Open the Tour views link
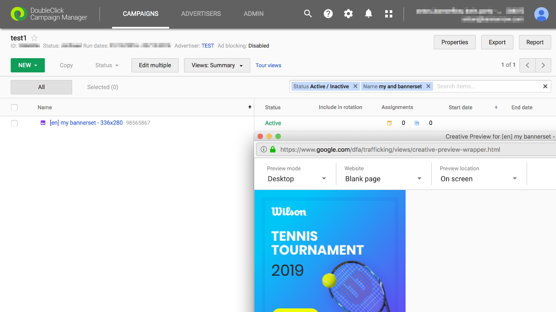This screenshot has height=312, width=556. pyautogui.click(x=268, y=65)
